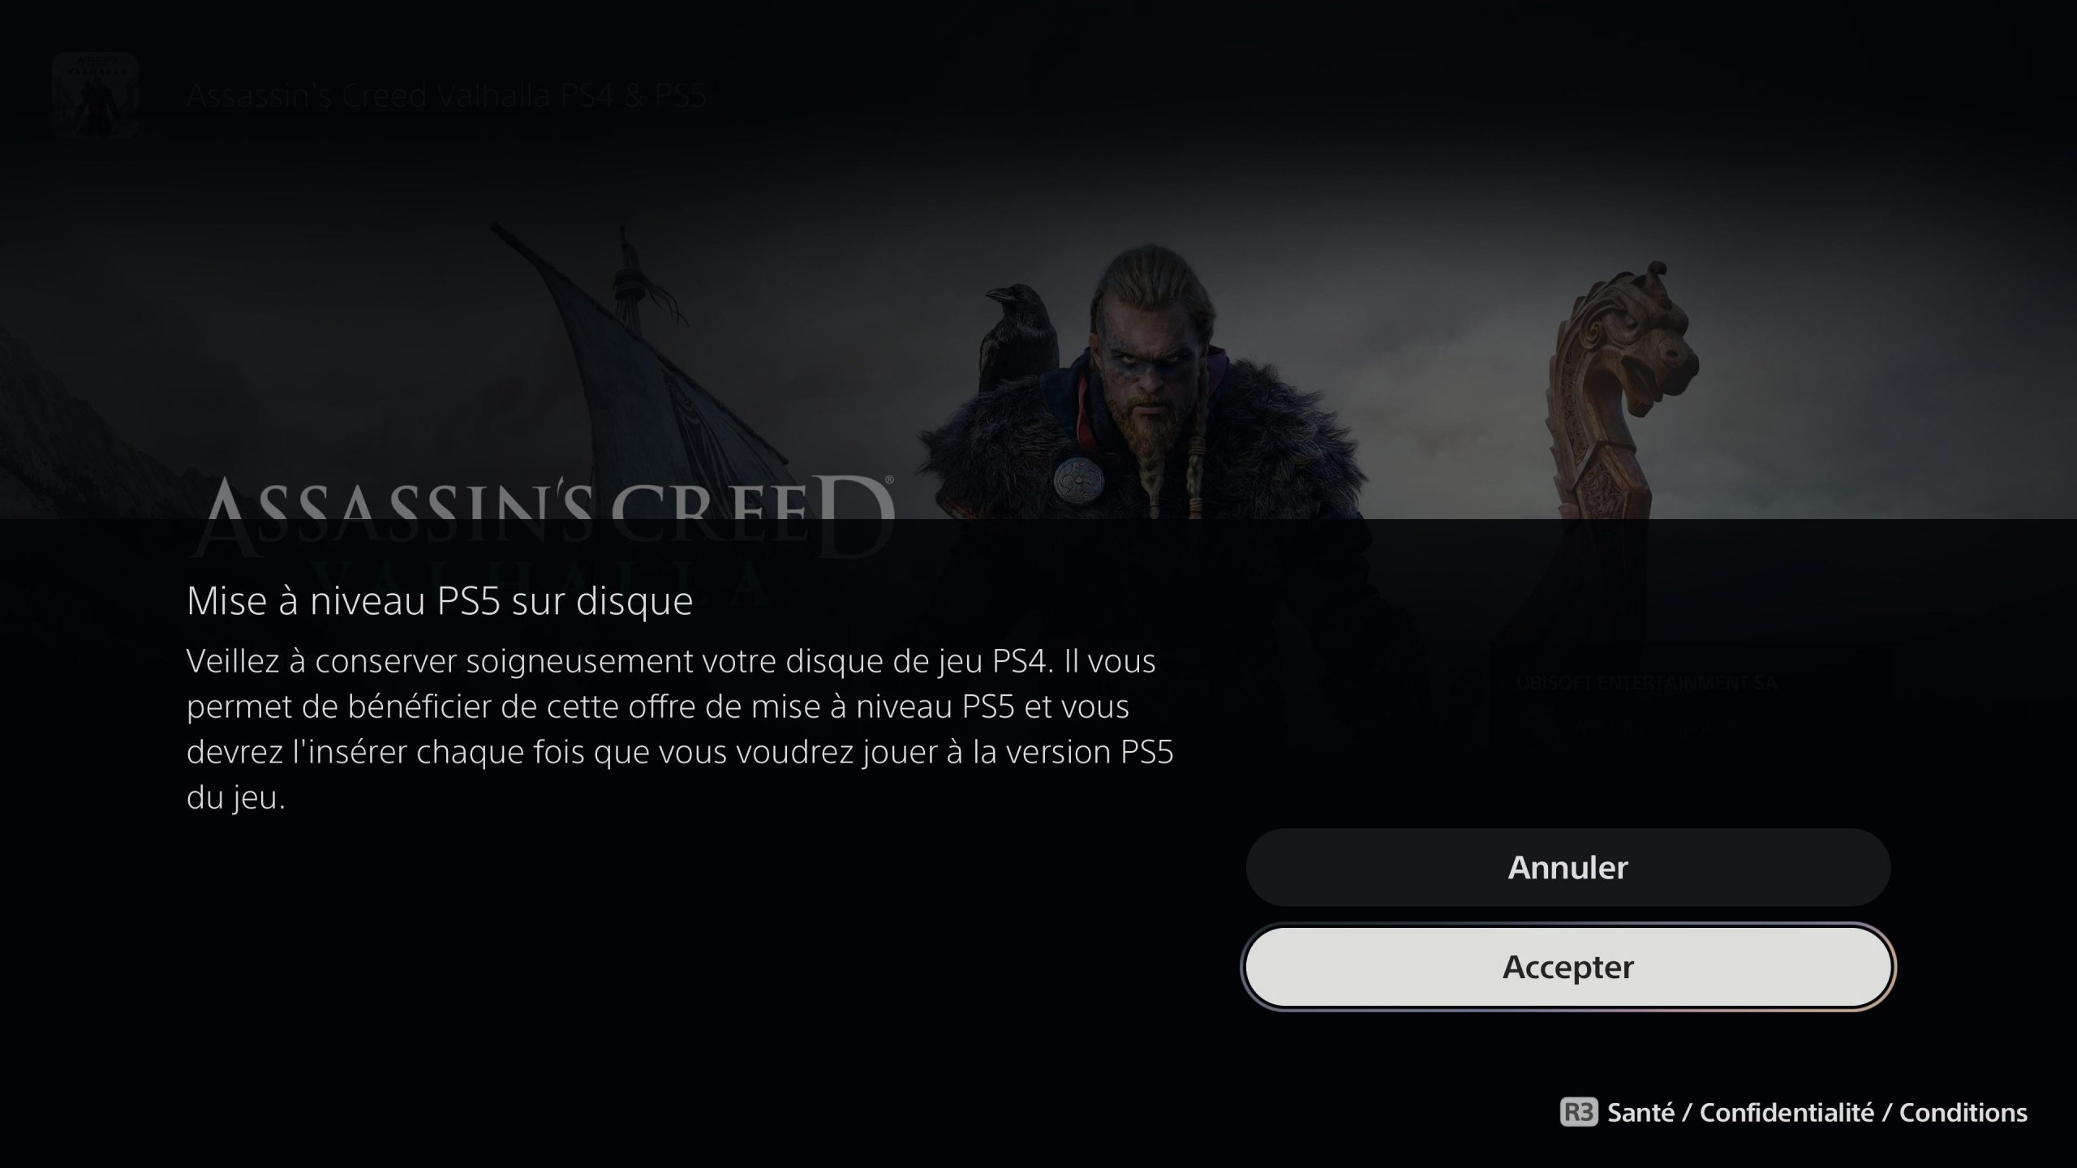Screen dimensions: 2077x1168
Task: Click the Mise à niveau PS5 heading
Action: click(x=440, y=601)
